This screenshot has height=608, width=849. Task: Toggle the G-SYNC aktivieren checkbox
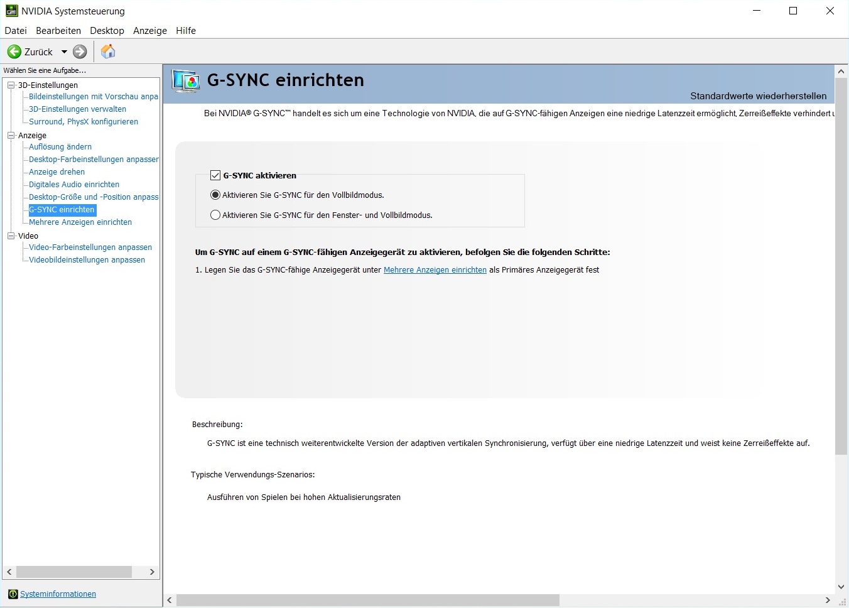[215, 175]
